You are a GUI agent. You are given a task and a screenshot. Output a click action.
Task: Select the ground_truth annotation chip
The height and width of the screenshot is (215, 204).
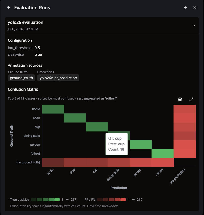click(21, 78)
